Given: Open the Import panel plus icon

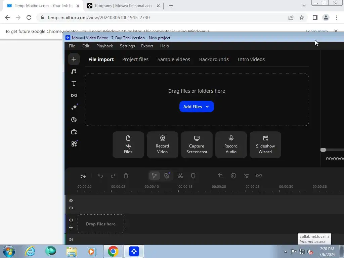Looking at the screenshot, I should pos(74,59).
